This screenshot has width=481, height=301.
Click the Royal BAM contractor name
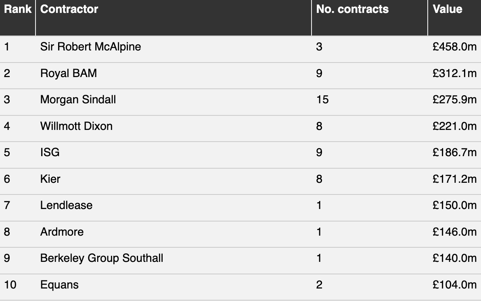click(69, 73)
